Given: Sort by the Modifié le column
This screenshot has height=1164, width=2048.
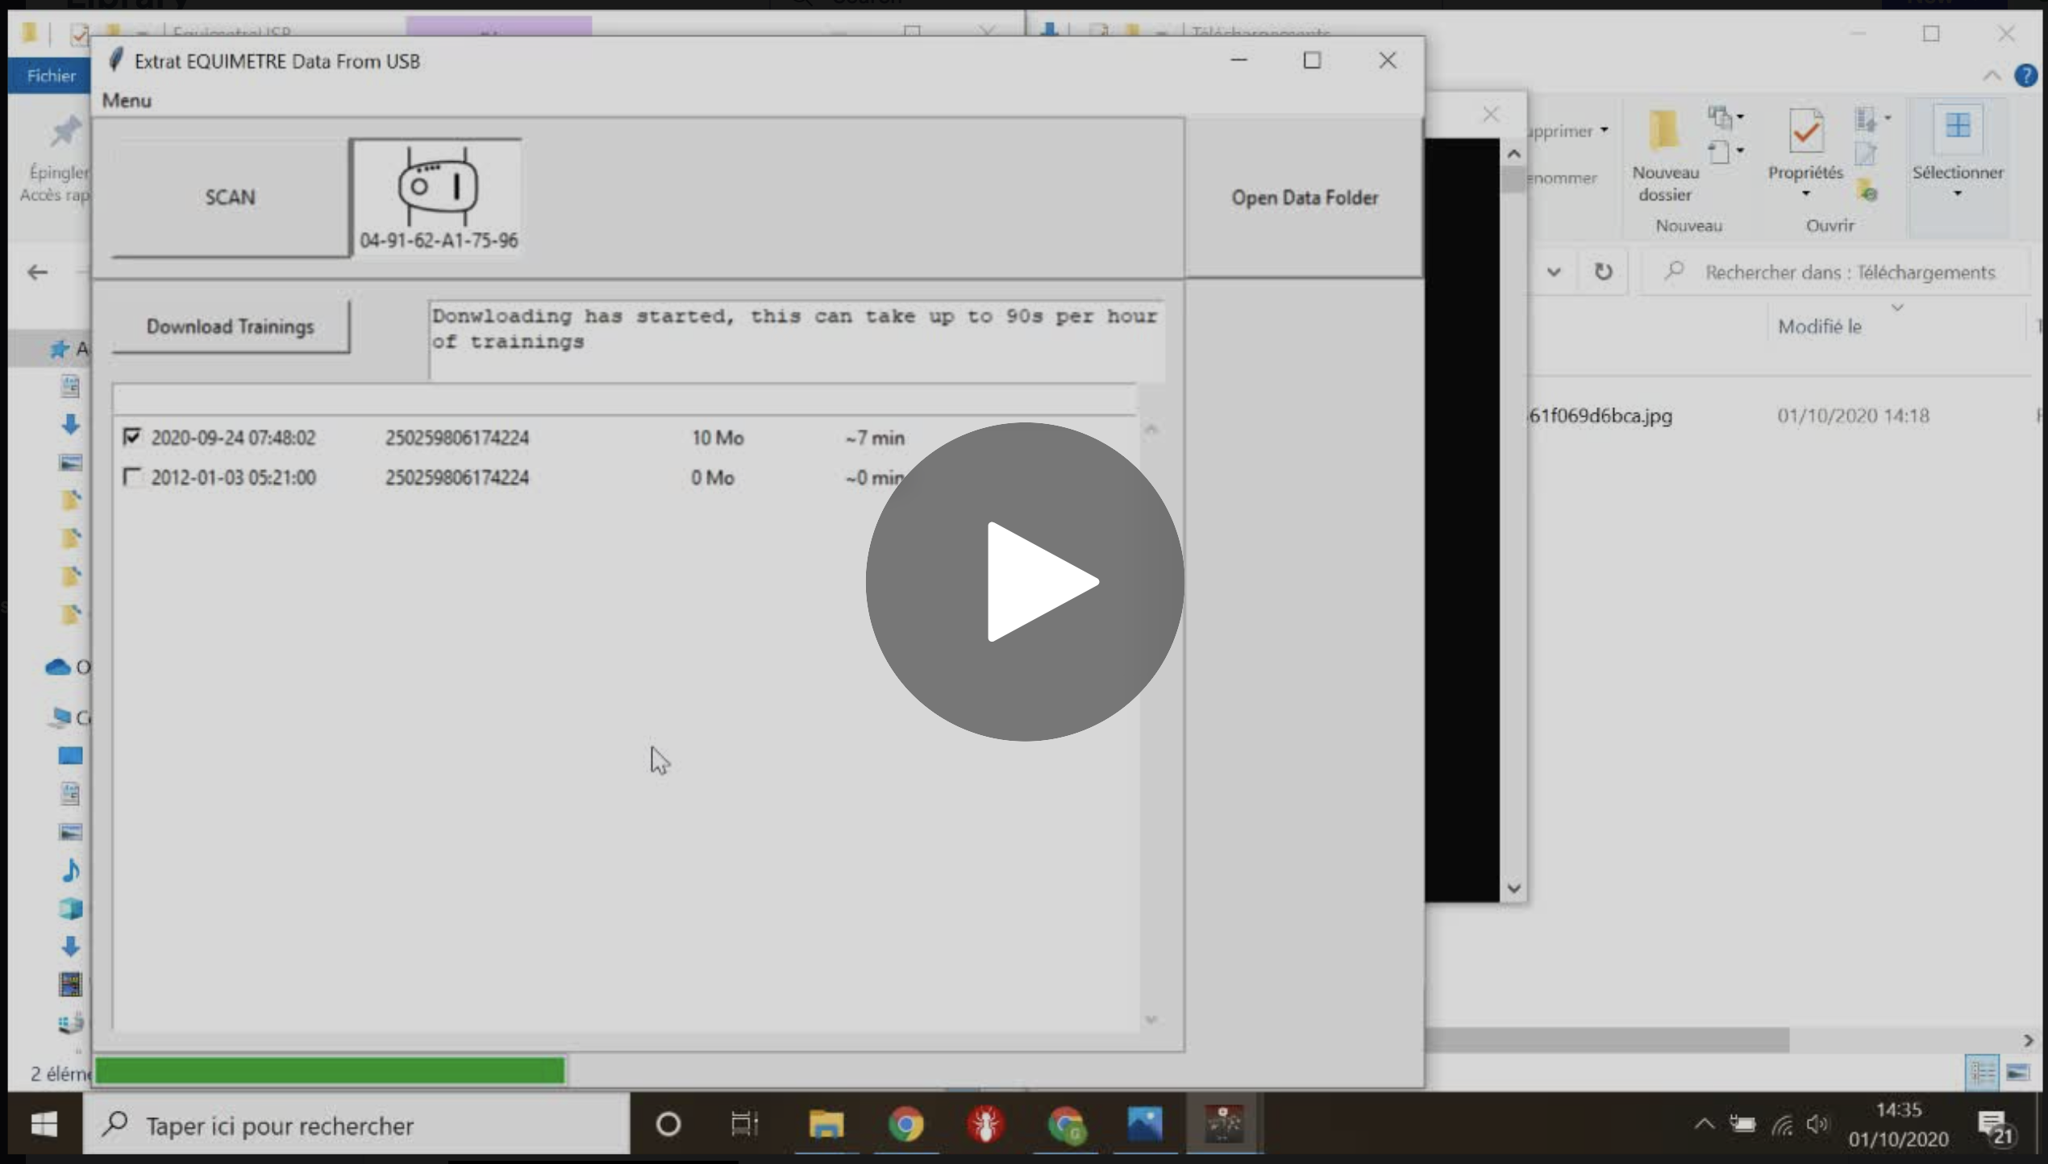Looking at the screenshot, I should pos(1820,326).
